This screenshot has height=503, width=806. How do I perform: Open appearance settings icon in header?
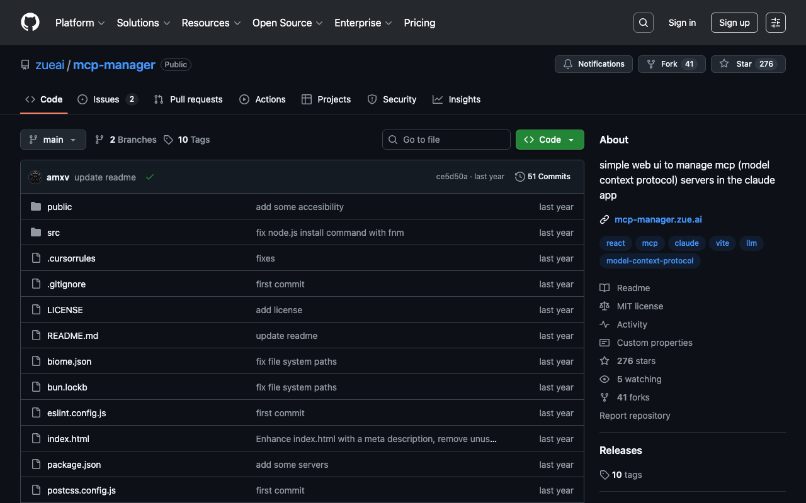click(775, 23)
